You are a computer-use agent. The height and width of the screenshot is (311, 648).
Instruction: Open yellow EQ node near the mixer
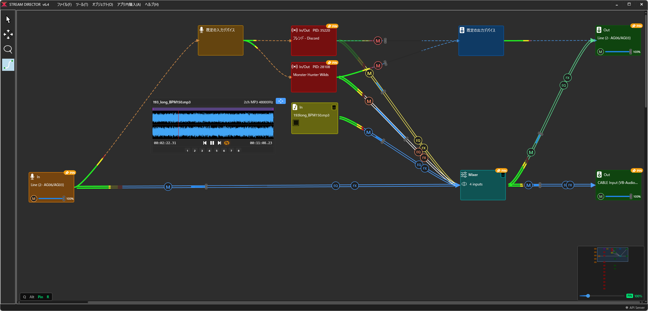pos(418,140)
